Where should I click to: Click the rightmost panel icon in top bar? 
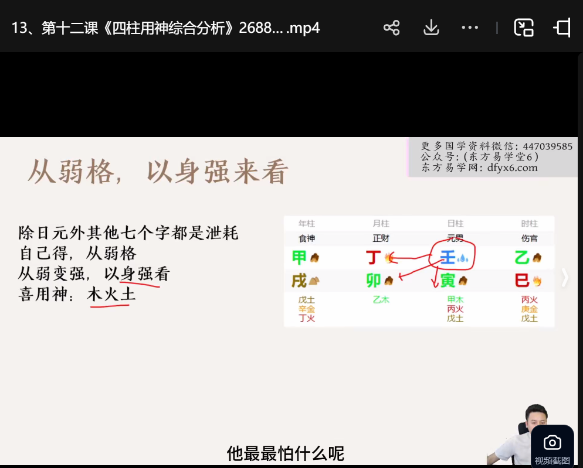[x=562, y=28]
